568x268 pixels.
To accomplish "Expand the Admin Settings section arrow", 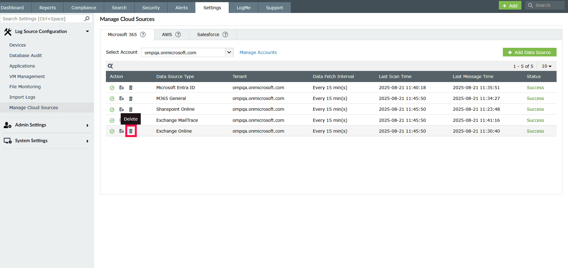I will [x=87, y=126].
